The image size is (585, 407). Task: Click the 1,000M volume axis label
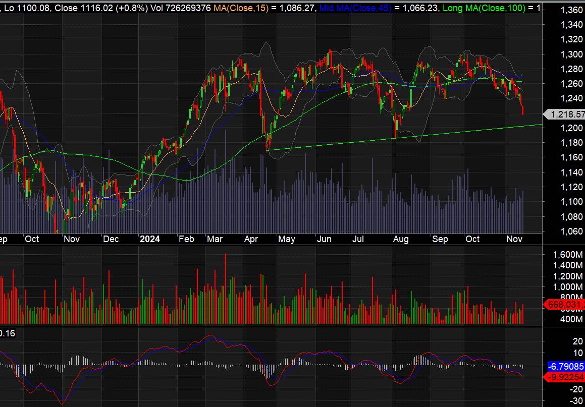coord(568,287)
